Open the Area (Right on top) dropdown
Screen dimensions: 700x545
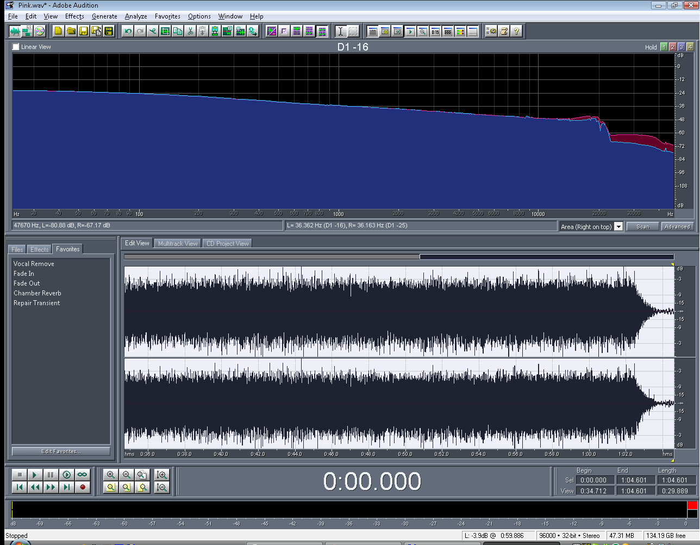click(618, 227)
